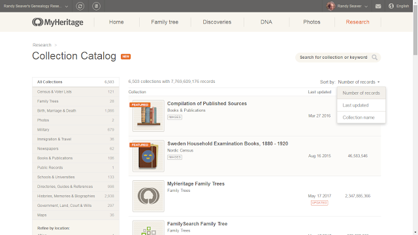Click the globe language icon
The image size is (418, 235).
click(x=391, y=6)
